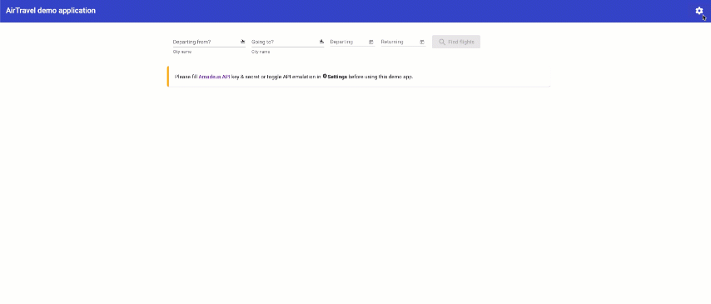
Task: Click 'City name' hint under Departing from
Action: coord(181,52)
